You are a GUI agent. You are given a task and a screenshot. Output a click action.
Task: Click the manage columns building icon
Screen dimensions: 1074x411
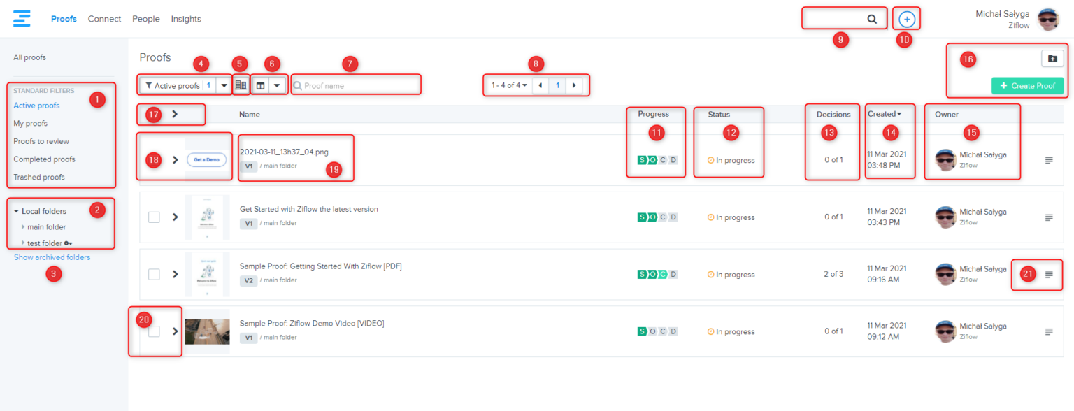click(240, 84)
